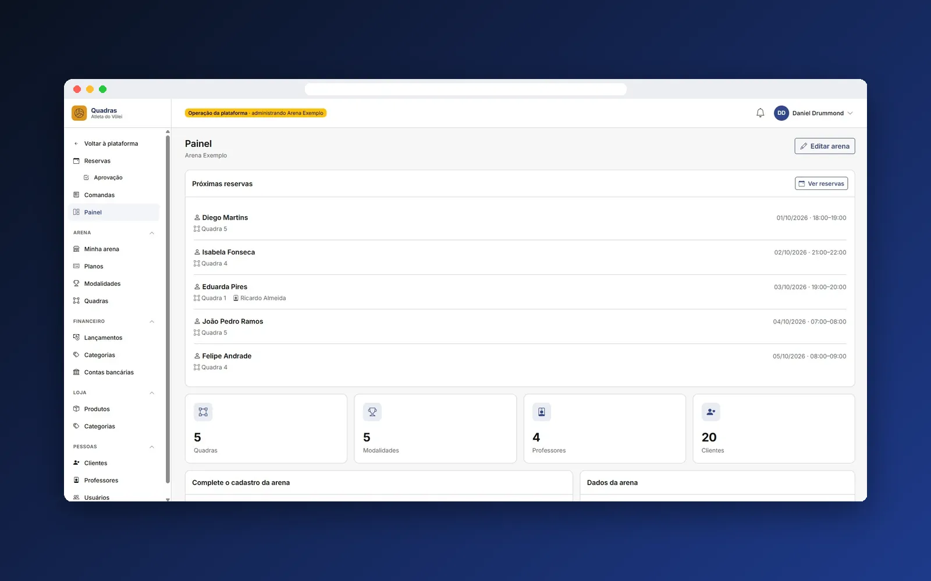
Task: Collapse the ARENA sidebar section
Action: click(152, 233)
